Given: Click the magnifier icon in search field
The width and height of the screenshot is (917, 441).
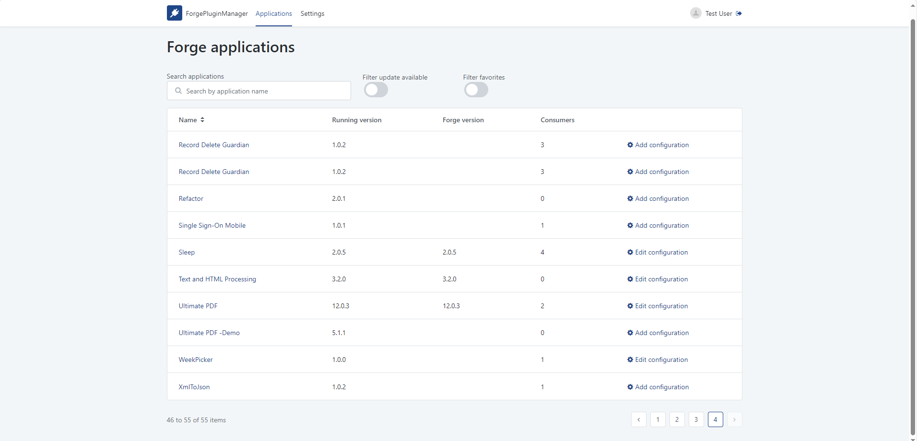Looking at the screenshot, I should [x=178, y=91].
